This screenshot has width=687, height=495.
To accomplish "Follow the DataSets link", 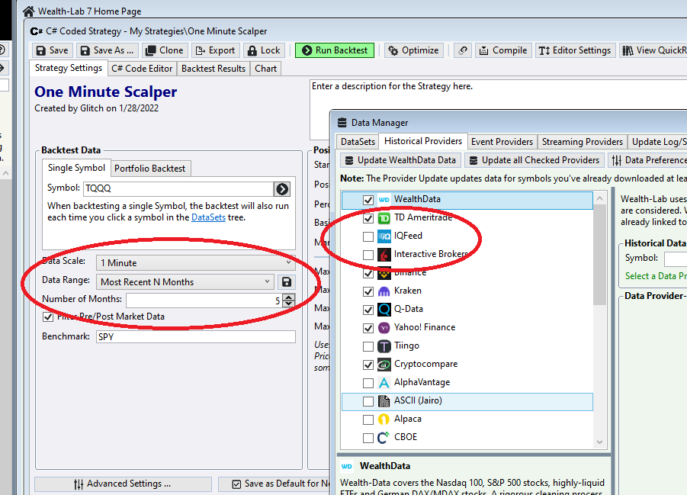I will tap(208, 217).
